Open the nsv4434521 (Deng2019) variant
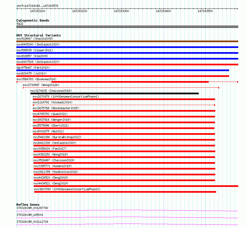Viewport: 246px width, 228px height. [x=51, y=183]
